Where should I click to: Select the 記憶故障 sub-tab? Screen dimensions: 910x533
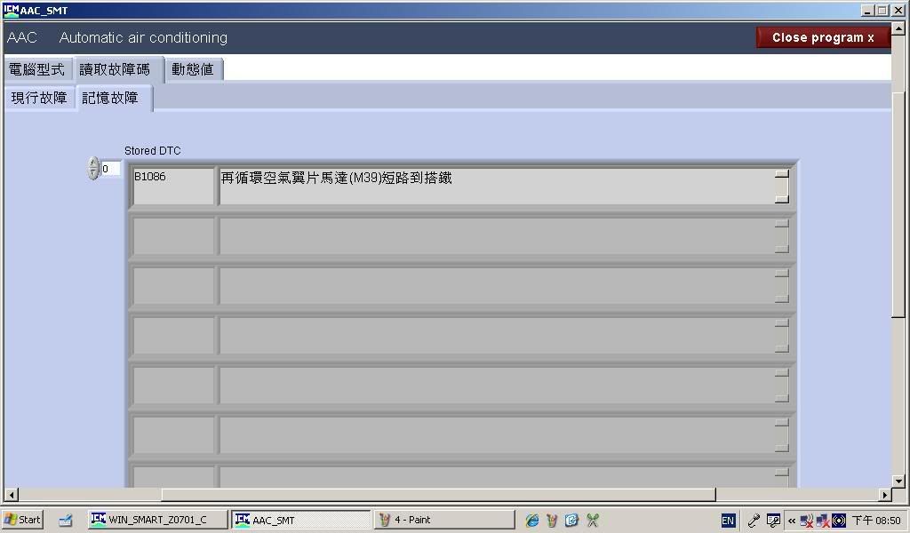pos(111,98)
